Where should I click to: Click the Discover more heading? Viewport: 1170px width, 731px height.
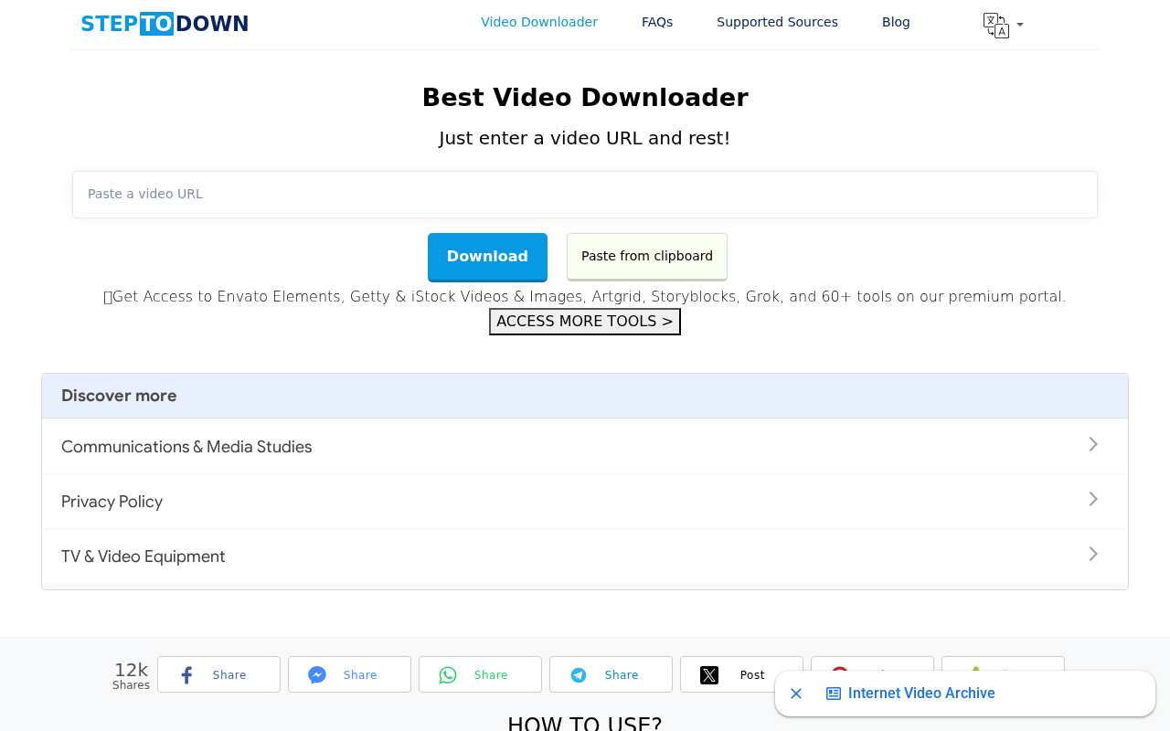(x=119, y=396)
